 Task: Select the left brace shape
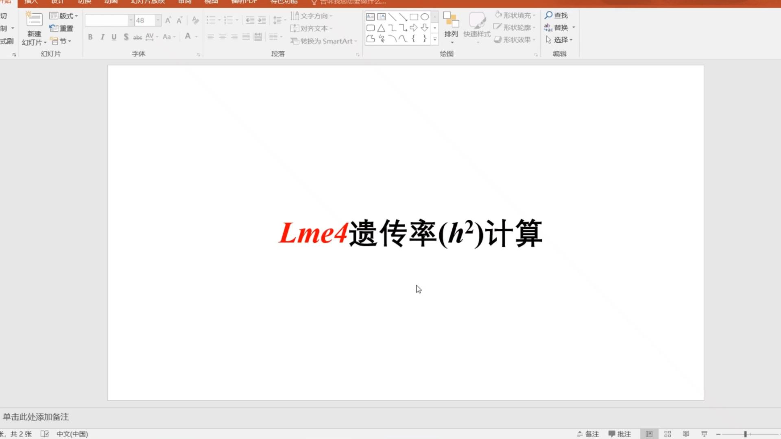coord(414,39)
